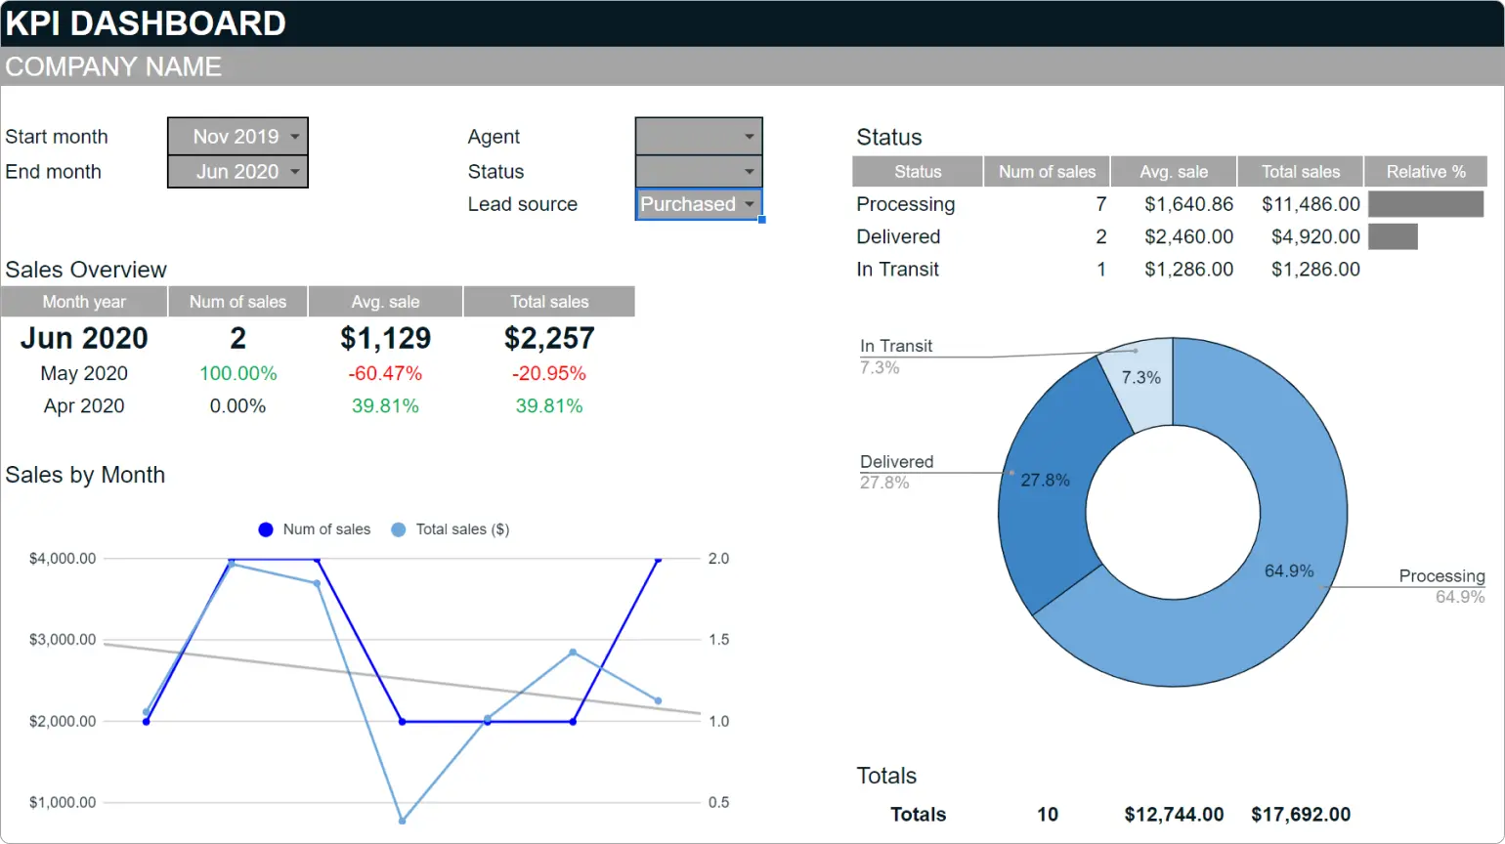The height and width of the screenshot is (844, 1505).
Task: Click the Processing relative percentage bar
Action: point(1425,203)
